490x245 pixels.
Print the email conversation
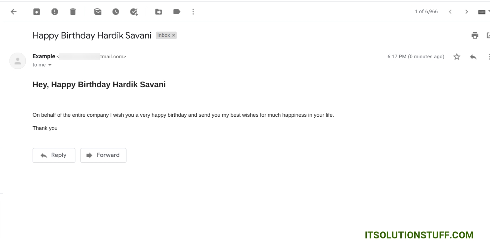pos(475,36)
